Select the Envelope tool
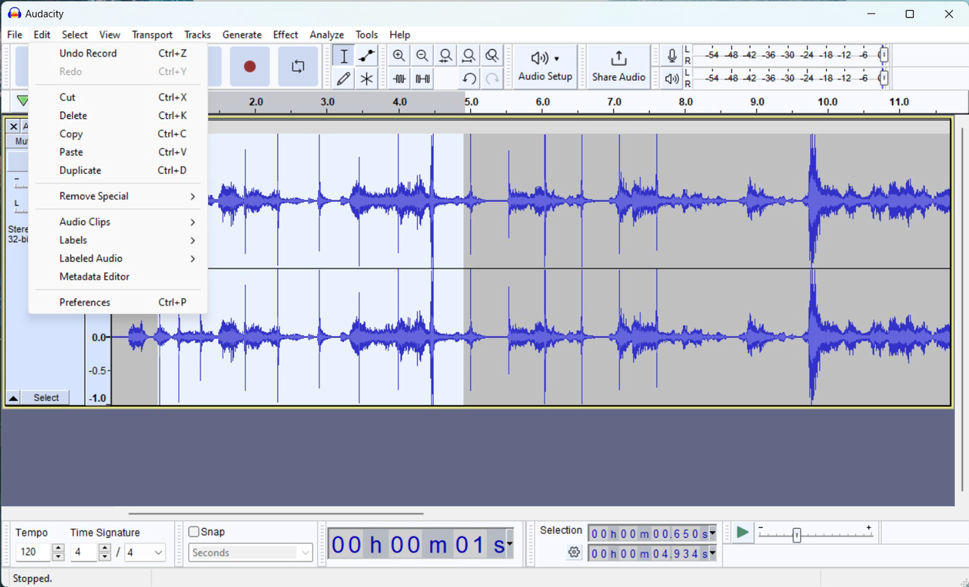The width and height of the screenshot is (969, 587). 366,55
